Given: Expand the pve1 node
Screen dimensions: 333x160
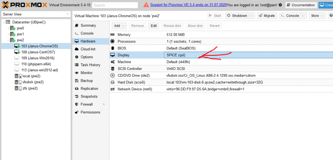Looking at the screenshot, I should pos(8,34).
